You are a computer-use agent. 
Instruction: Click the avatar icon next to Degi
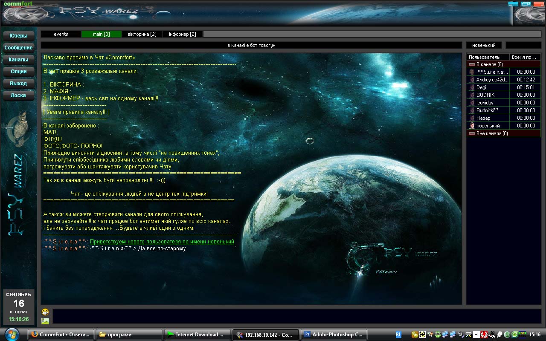(472, 87)
